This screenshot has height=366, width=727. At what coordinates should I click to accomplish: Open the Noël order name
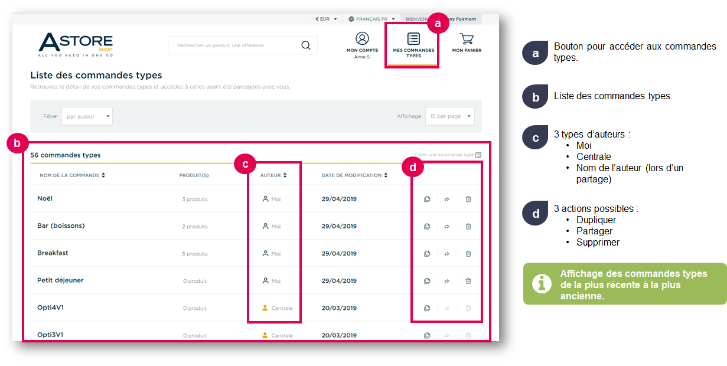coord(45,198)
